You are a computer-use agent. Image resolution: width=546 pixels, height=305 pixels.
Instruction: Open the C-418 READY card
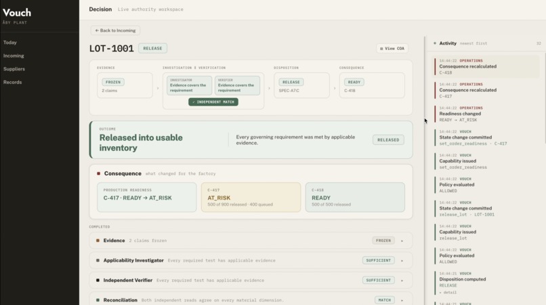[355, 197]
